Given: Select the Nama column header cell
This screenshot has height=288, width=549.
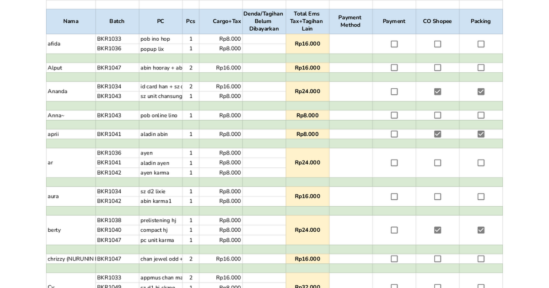Looking at the screenshot, I should point(71,21).
